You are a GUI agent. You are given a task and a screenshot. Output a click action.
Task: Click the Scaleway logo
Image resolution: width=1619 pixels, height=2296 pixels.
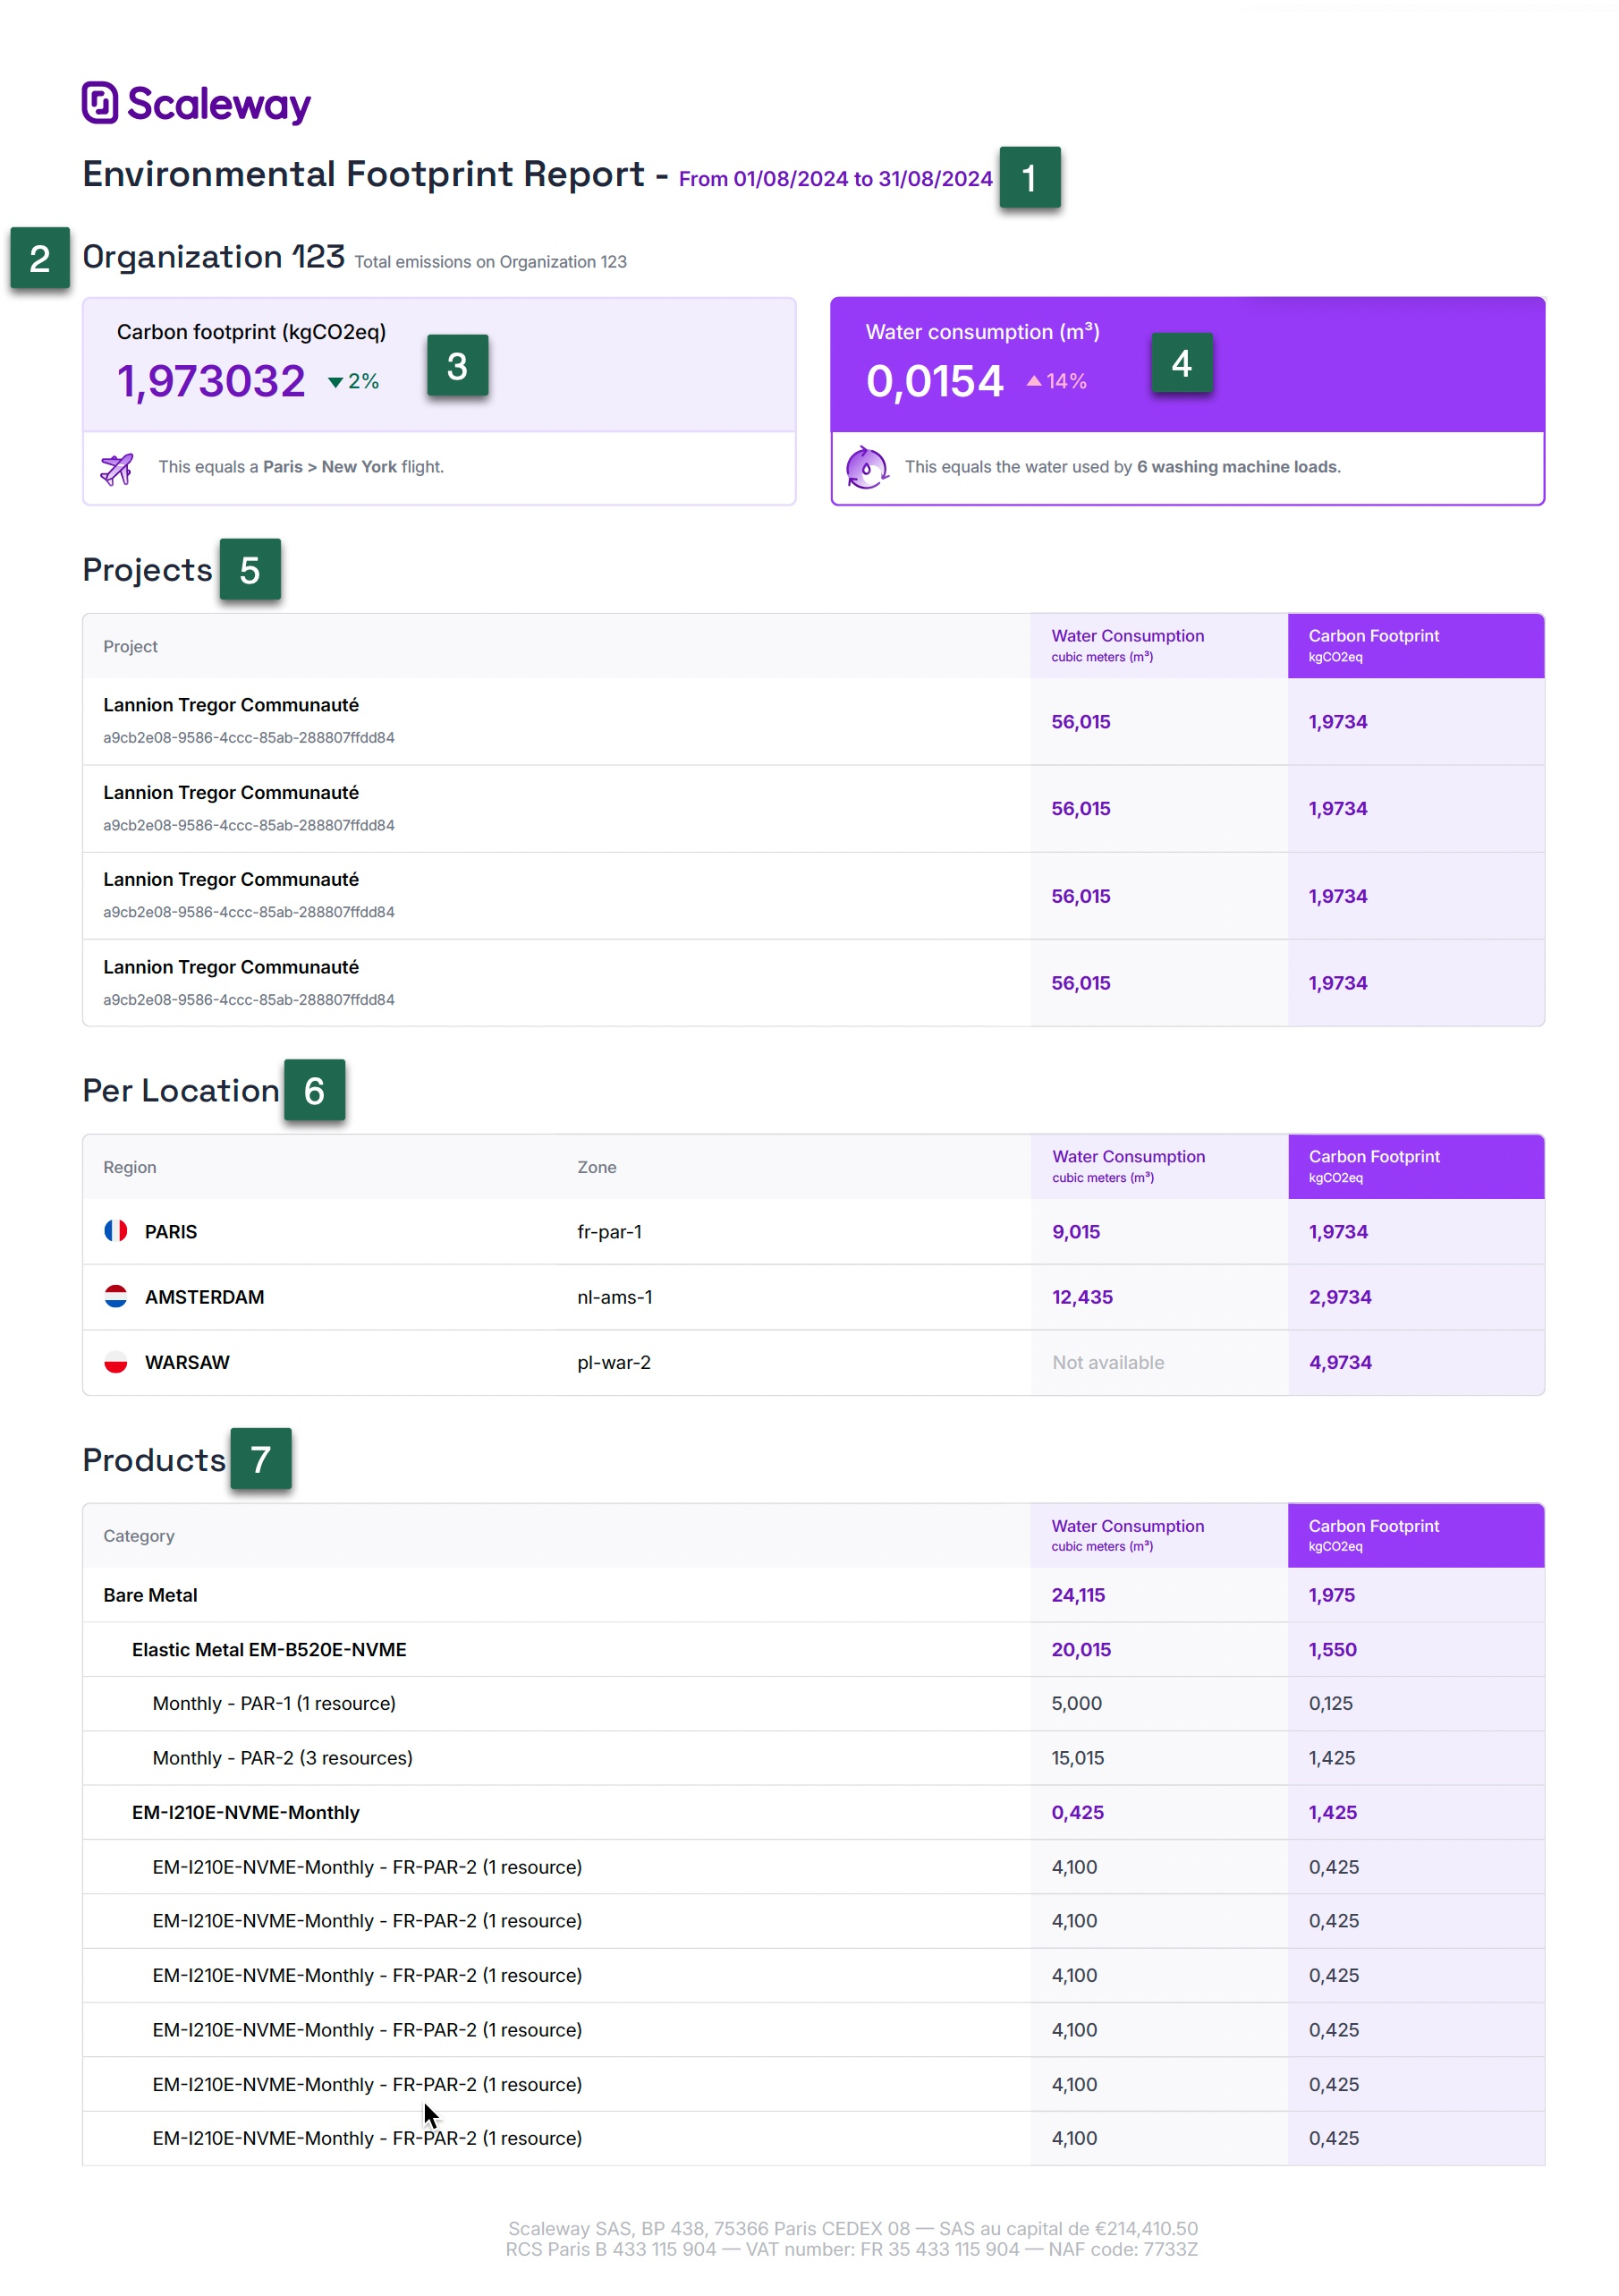[196, 104]
